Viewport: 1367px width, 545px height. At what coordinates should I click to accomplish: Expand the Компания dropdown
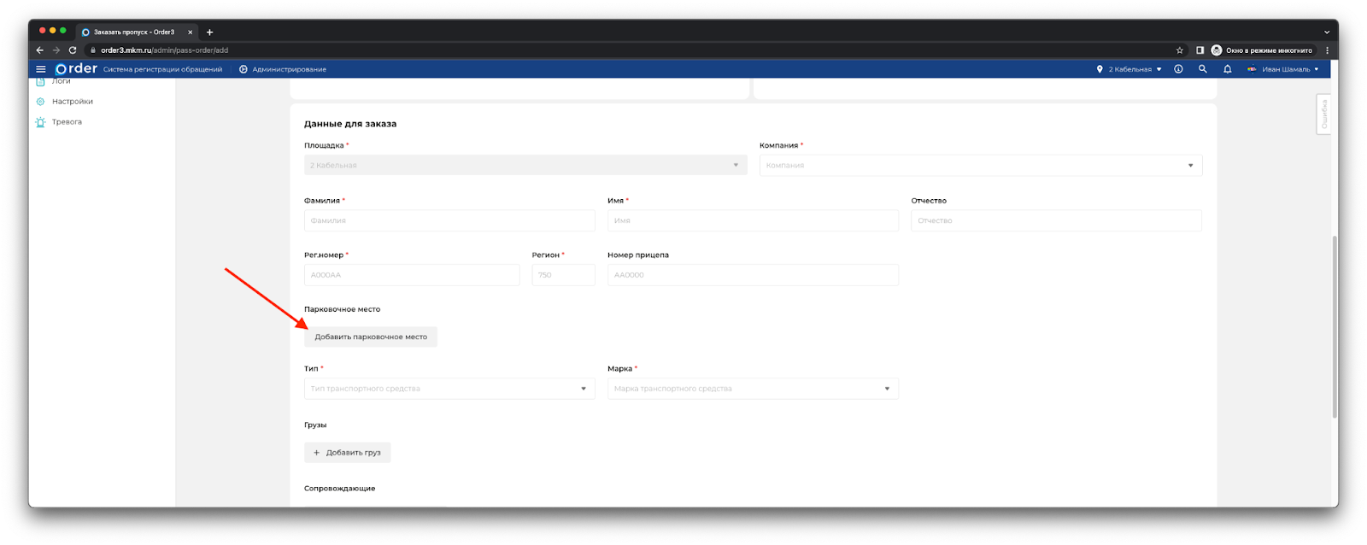click(x=980, y=166)
